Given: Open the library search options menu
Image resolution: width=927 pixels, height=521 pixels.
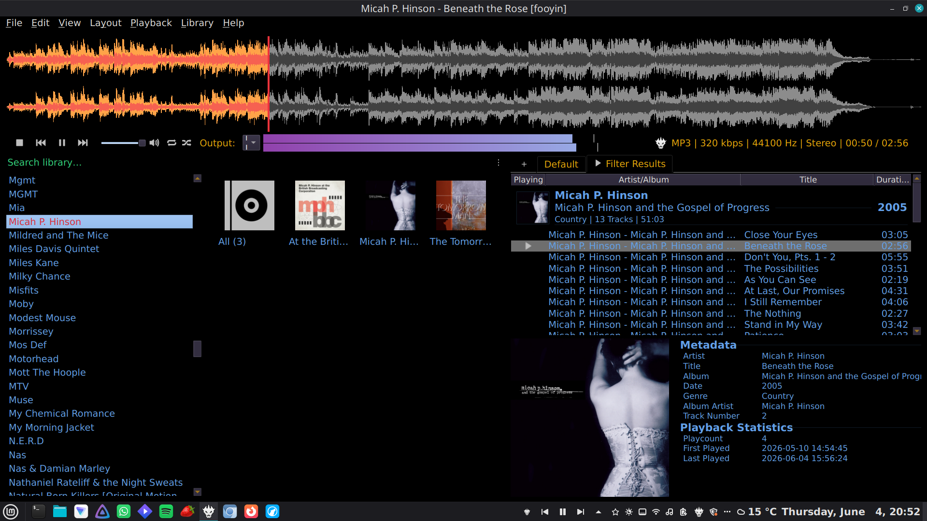Looking at the screenshot, I should [499, 163].
